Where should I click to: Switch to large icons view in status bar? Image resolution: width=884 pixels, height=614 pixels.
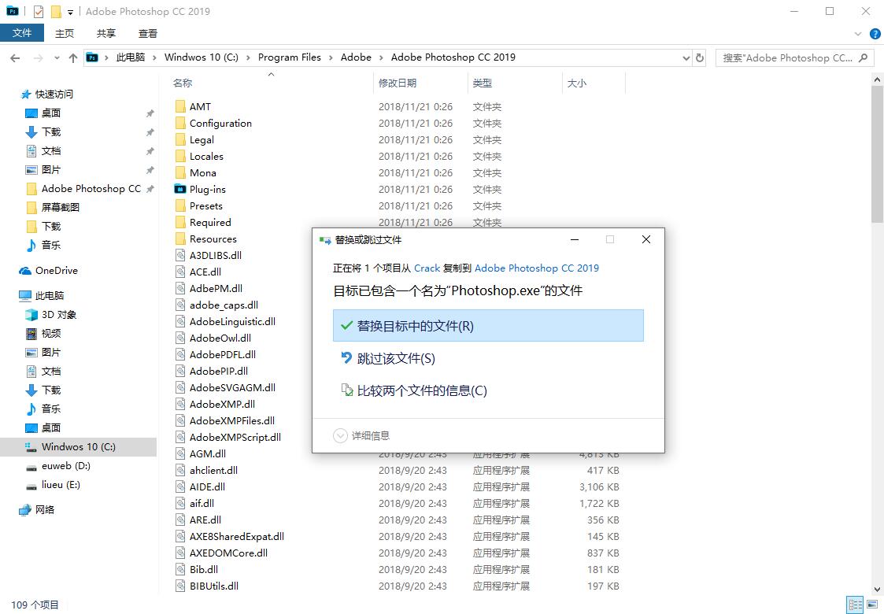pos(872,605)
